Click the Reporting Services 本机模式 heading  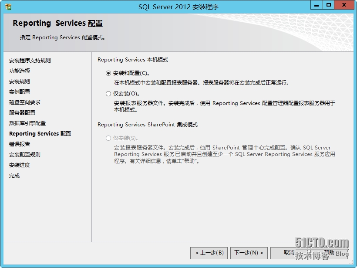pos(133,60)
